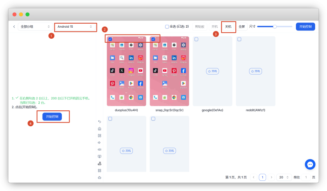
Task: Open Facebook on the snap_0qcSr phone
Action: tap(183, 71)
